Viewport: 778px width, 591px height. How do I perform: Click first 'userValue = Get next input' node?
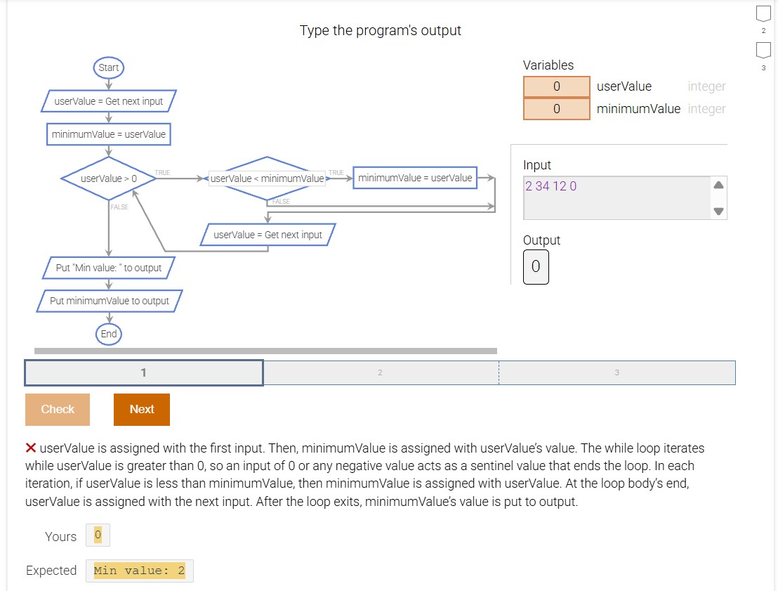[x=109, y=100]
